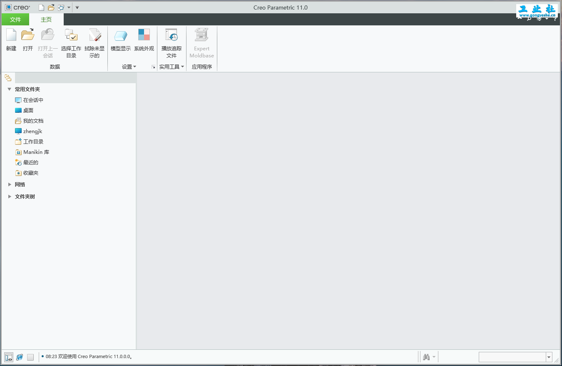Launch the Expert Moldbase application button
Viewport: 562px width, 366px height.
coord(202,44)
